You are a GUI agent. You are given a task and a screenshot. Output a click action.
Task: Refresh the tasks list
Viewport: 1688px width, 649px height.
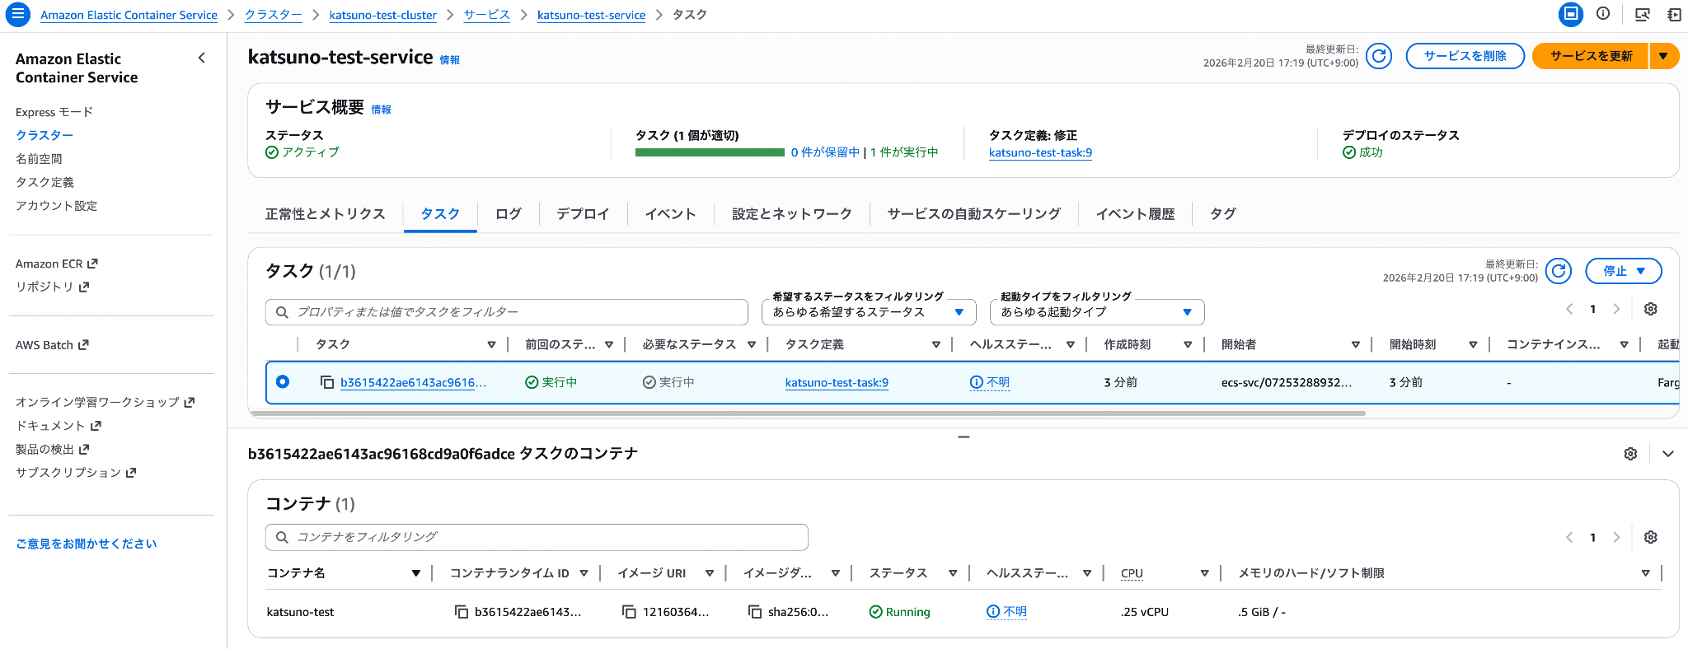pos(1558,271)
